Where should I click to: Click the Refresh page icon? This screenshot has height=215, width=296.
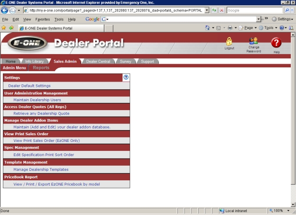click(214, 10)
